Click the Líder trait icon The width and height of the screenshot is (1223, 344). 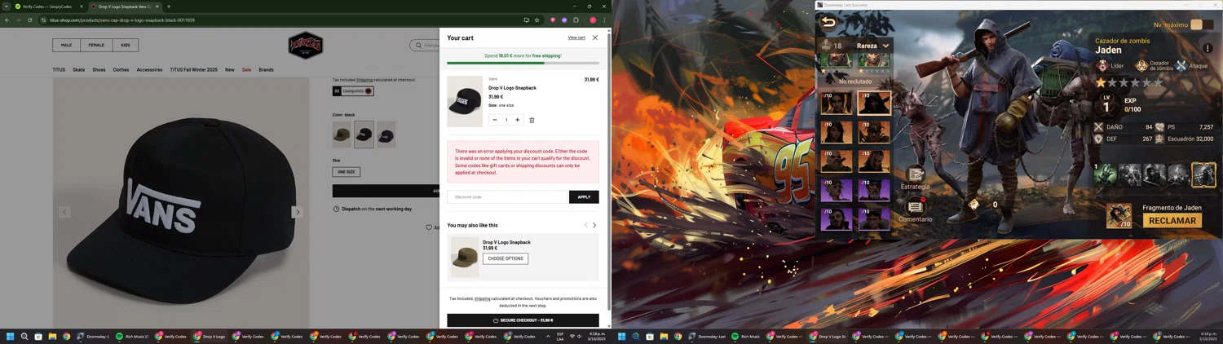click(x=1103, y=66)
